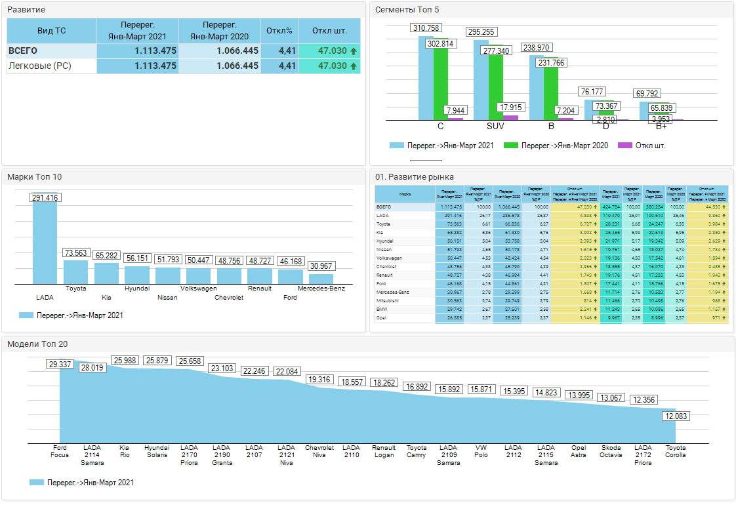Click up arrow beside 47.030 in market table

tap(595, 207)
